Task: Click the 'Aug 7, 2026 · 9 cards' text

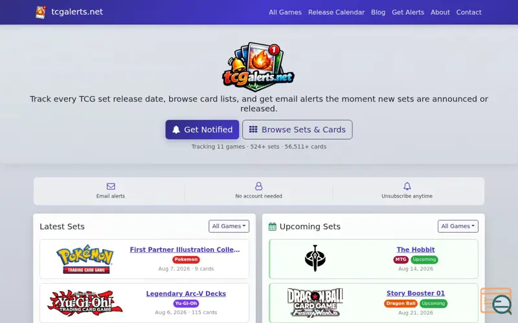Action: coord(186,269)
